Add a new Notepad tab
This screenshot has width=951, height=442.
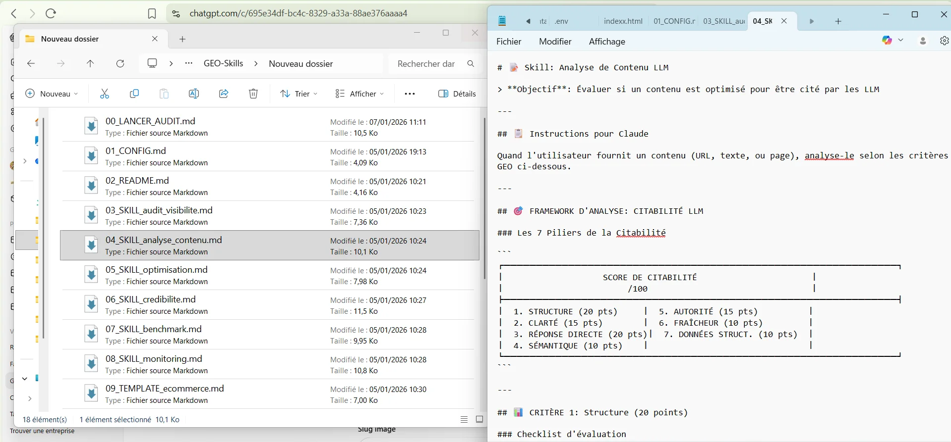coord(838,21)
